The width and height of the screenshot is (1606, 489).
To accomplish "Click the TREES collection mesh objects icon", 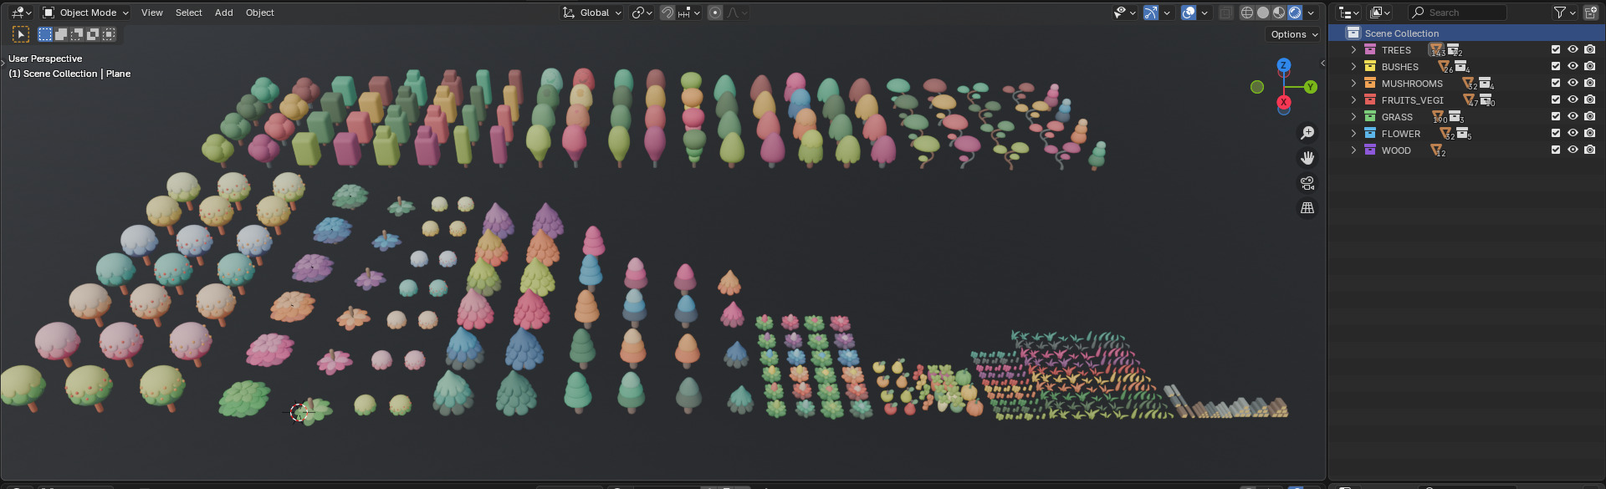I will (x=1437, y=50).
